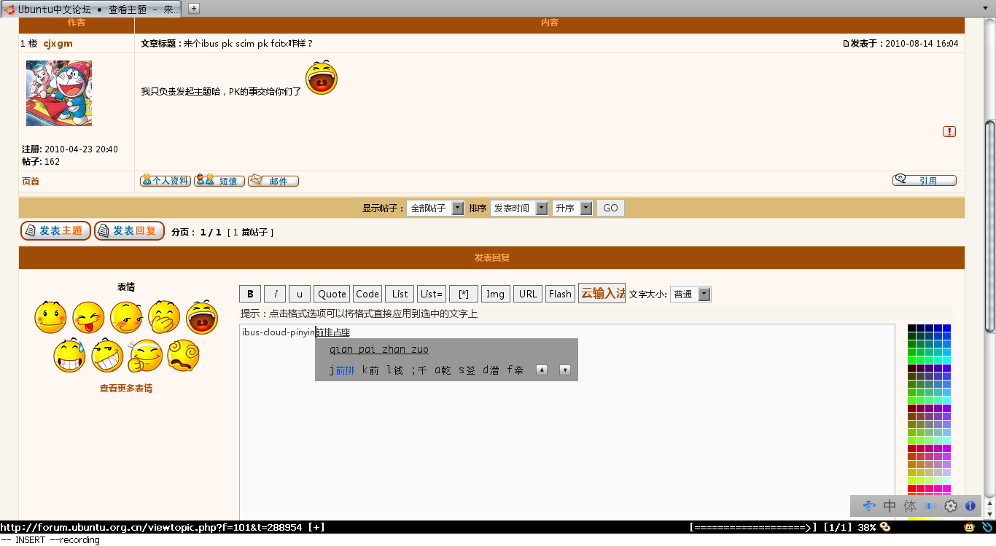Insert Flash BBCode tag
The image size is (996, 546).
(560, 294)
